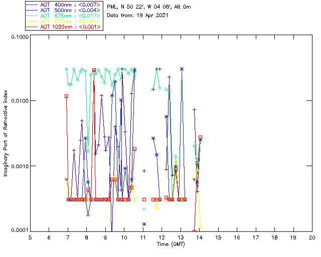Click the 'AOT 400nm : <0.007>' legend entry
This screenshot has width=321, height=257.
click(64, 5)
